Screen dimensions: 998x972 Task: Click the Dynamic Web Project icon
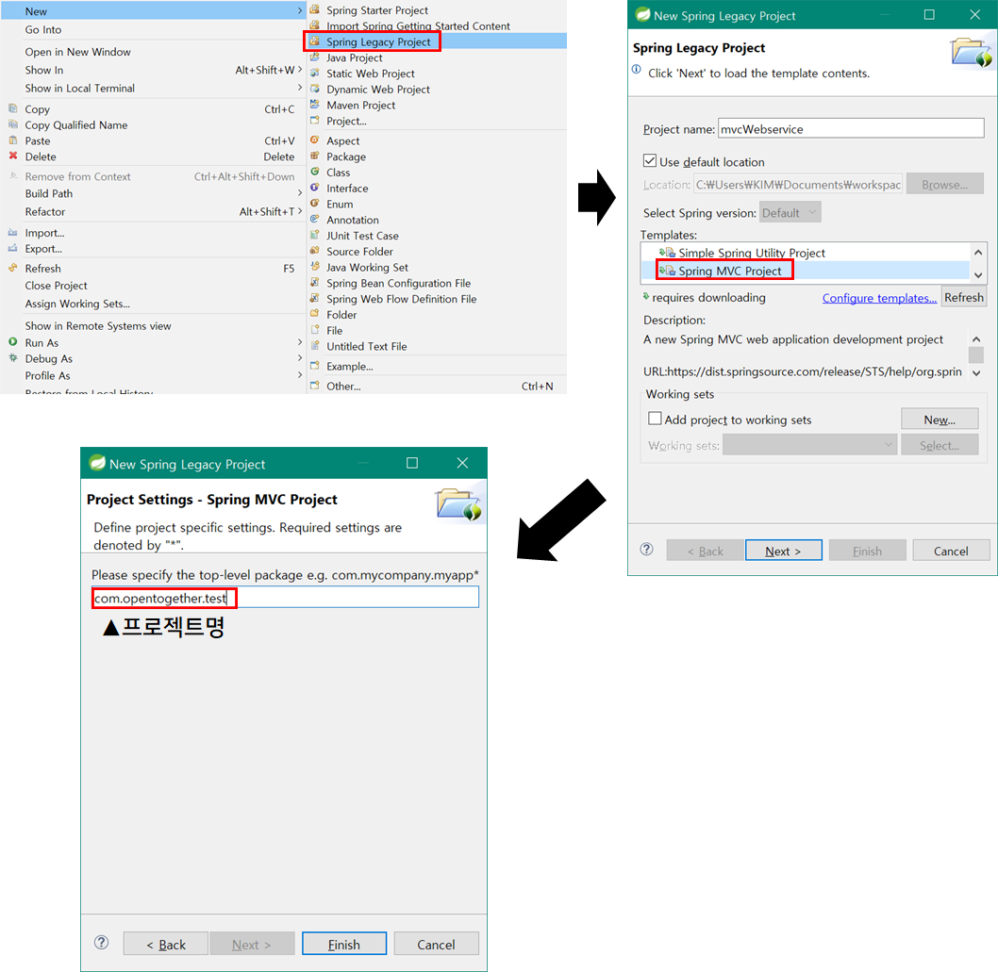pyautogui.click(x=314, y=89)
